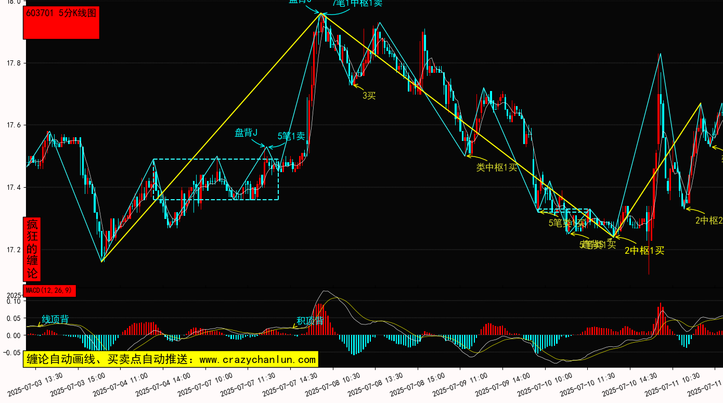Click the 2025-07-10 11:30 date label

point(587,384)
